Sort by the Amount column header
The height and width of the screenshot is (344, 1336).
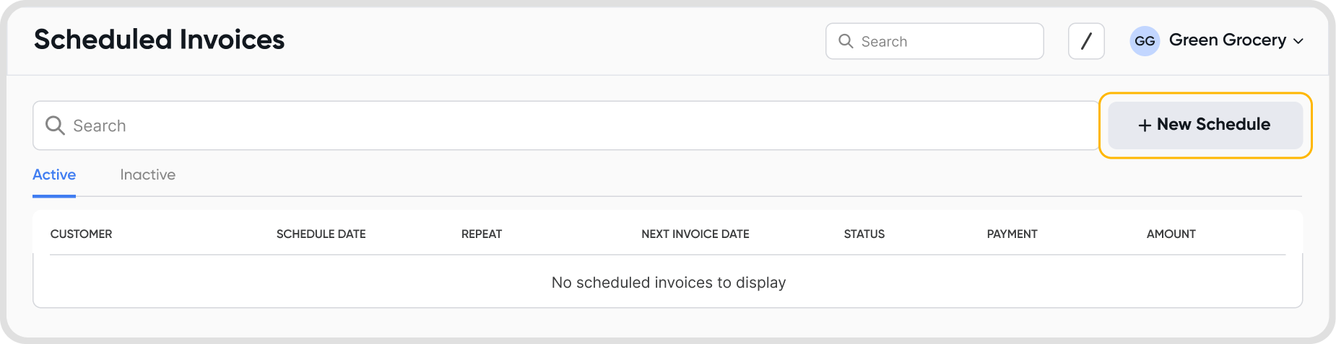click(x=1171, y=234)
